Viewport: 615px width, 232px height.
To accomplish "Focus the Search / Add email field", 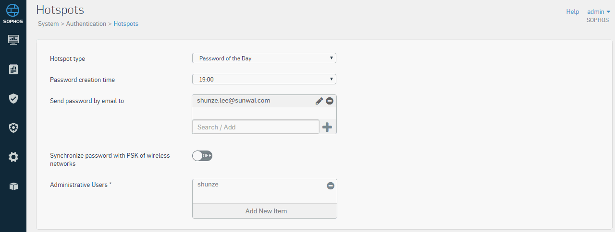I will (256, 127).
